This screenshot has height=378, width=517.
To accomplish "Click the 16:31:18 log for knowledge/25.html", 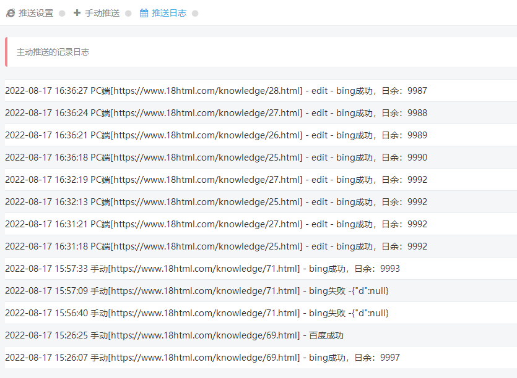I will (215, 246).
